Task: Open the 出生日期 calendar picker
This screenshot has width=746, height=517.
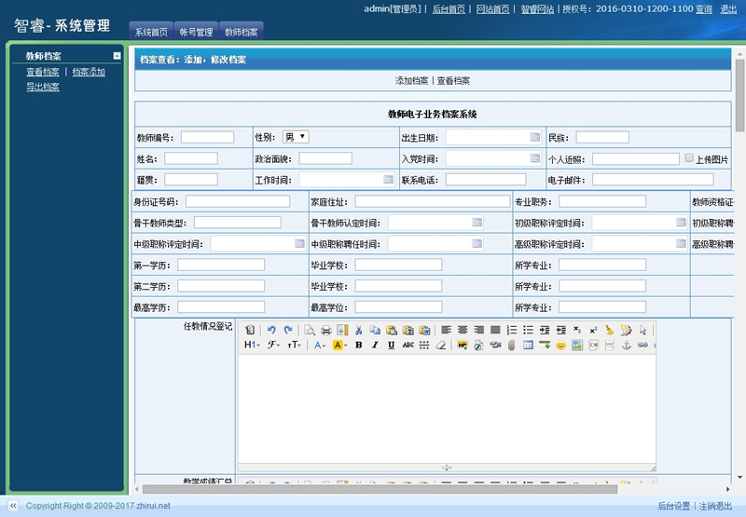Action: click(x=535, y=137)
